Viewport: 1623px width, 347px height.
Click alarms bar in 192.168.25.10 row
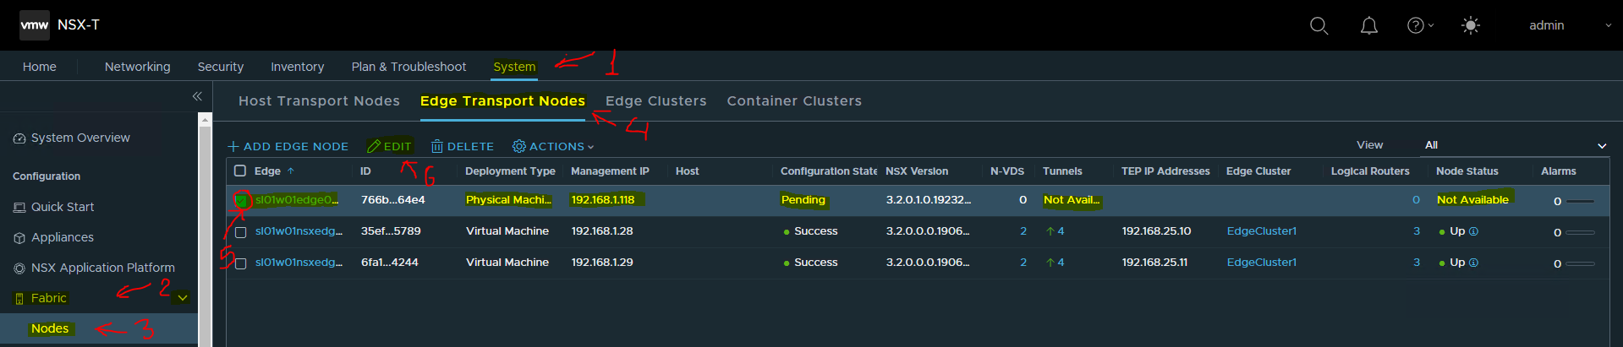(x=1580, y=232)
